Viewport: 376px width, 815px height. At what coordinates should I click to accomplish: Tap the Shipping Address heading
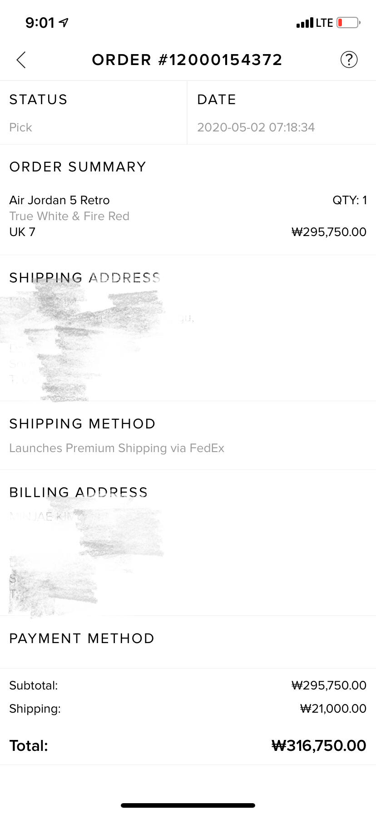point(85,277)
